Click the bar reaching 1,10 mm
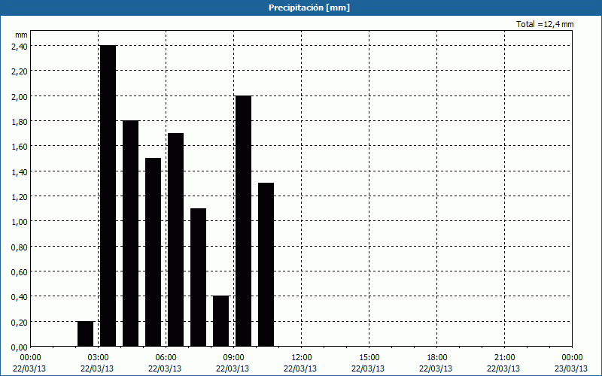Viewport: 602px width, 376px height. pyautogui.click(x=199, y=277)
